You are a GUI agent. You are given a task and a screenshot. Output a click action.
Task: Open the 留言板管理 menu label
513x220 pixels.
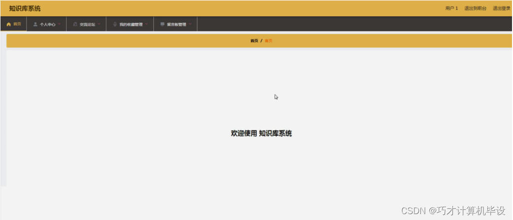(176, 25)
